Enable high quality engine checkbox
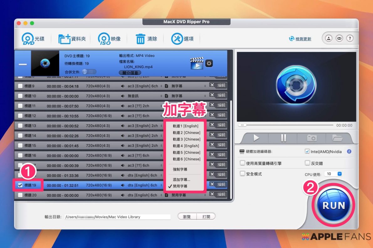The height and width of the screenshot is (248, 373). (242, 163)
